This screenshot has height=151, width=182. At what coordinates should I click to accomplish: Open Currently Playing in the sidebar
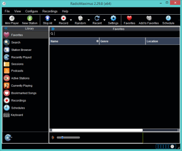(26, 85)
